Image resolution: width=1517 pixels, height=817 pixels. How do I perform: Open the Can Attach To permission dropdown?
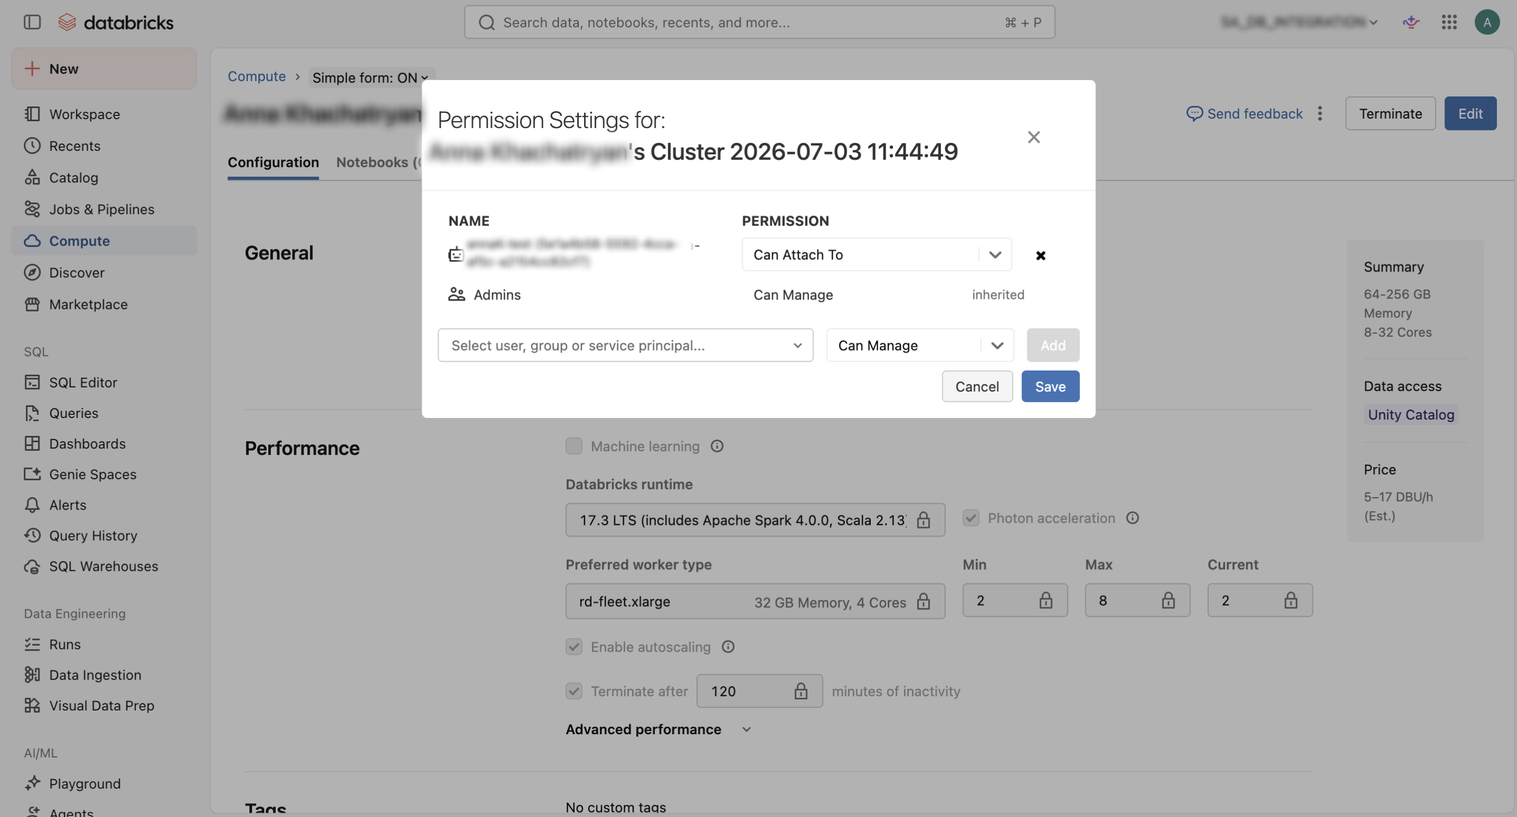click(876, 254)
